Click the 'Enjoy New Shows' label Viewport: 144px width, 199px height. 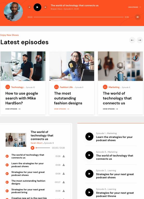[x=10, y=35]
